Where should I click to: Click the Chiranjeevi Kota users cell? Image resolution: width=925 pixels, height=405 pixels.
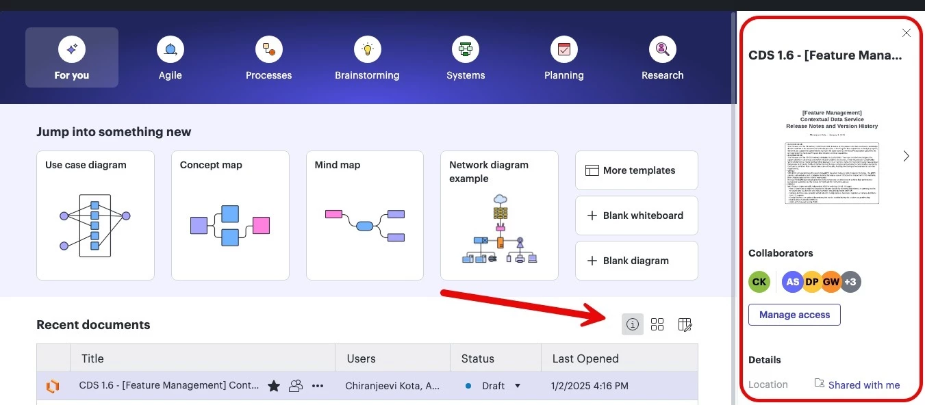click(x=393, y=386)
